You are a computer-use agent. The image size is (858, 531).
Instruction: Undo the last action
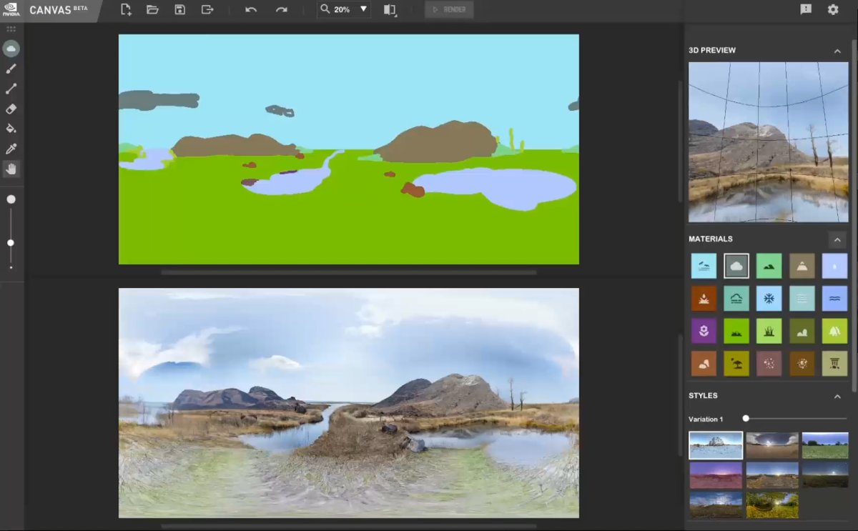pos(251,9)
